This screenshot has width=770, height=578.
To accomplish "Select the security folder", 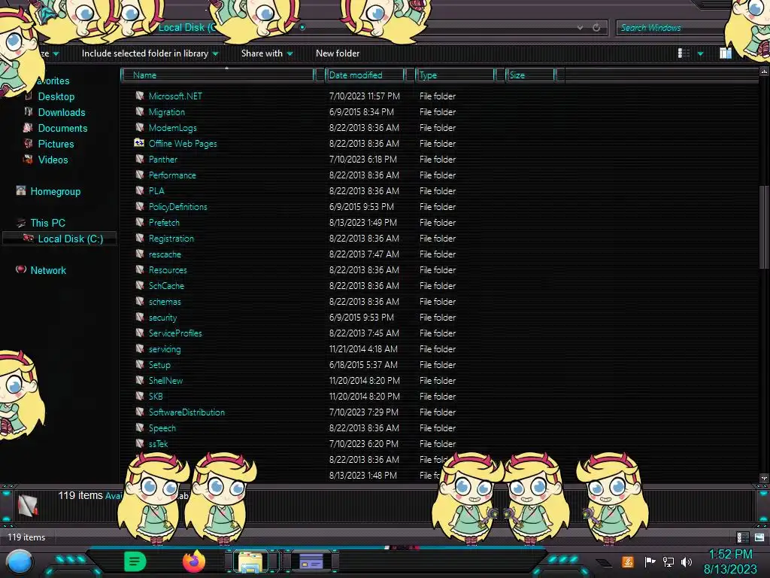I will pos(162,318).
